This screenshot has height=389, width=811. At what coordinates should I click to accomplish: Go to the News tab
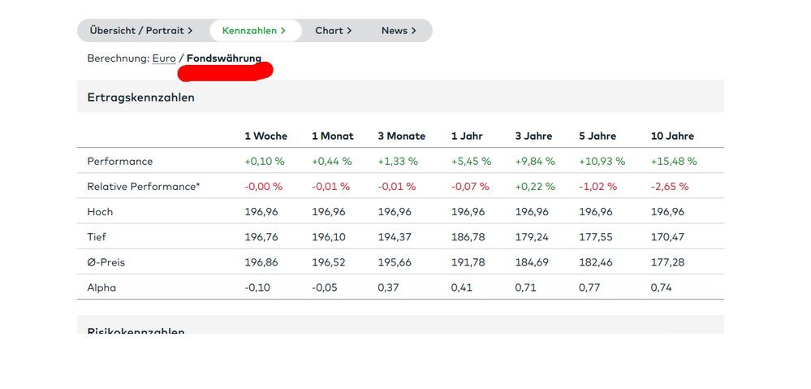click(x=399, y=31)
